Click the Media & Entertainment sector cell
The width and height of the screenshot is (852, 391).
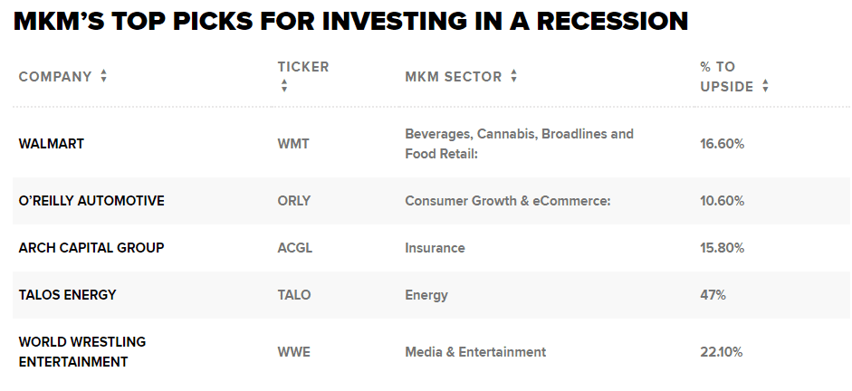[x=475, y=352]
